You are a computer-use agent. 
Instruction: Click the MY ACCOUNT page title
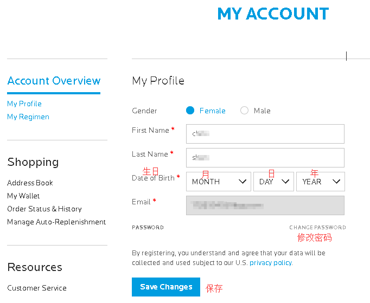273,14
